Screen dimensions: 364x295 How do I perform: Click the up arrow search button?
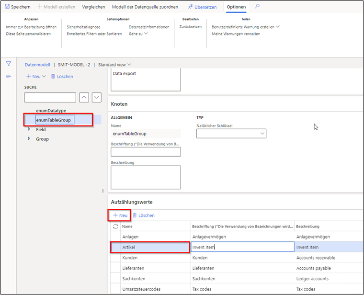pos(84,98)
